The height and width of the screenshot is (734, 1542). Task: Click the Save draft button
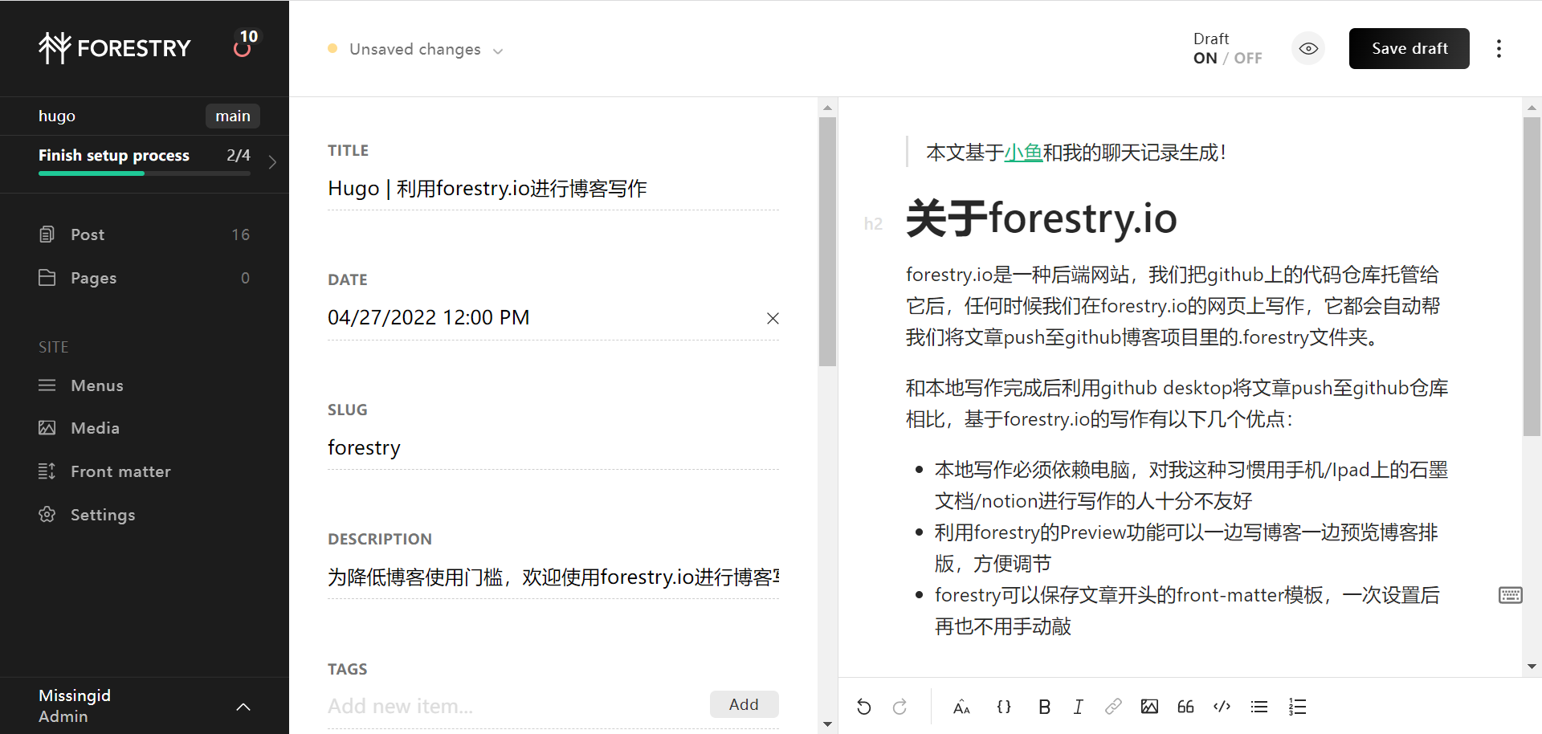point(1409,49)
